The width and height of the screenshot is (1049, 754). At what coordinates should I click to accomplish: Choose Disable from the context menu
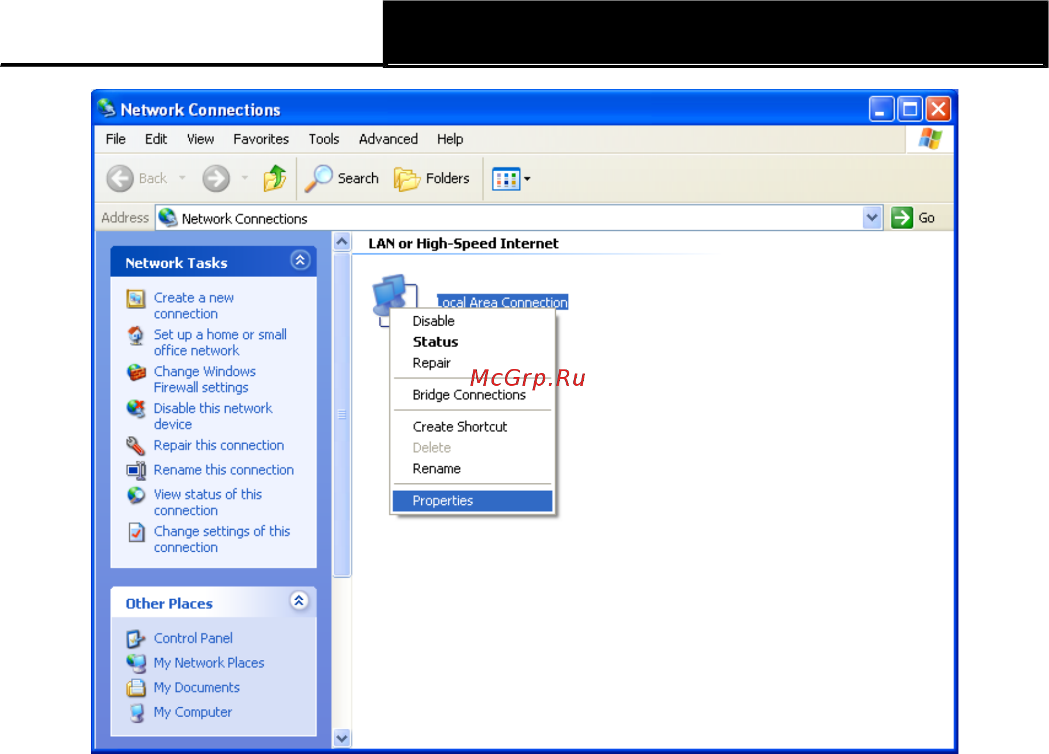click(x=472, y=321)
